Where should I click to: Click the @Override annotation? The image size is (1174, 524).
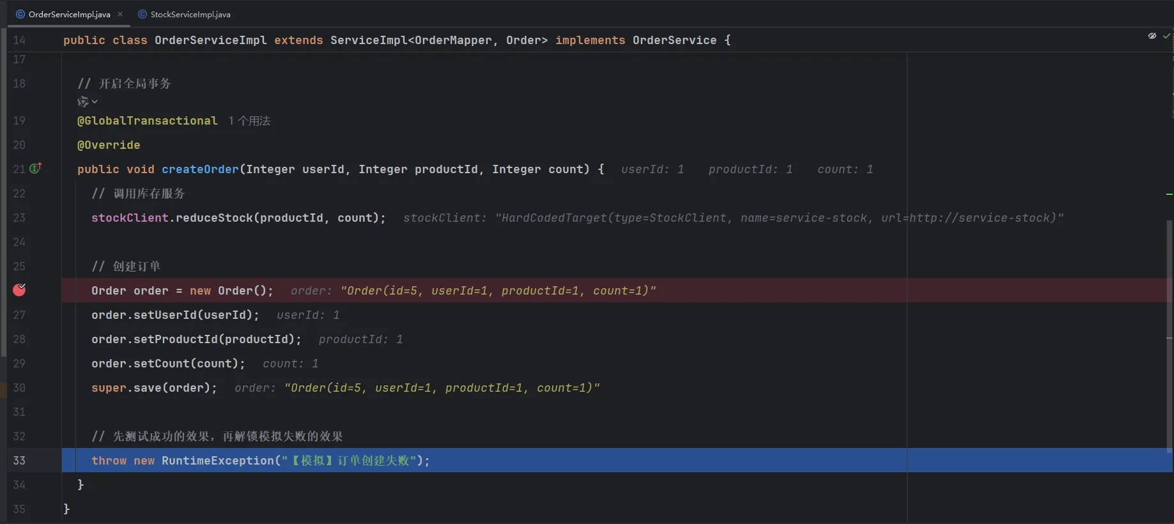point(109,145)
